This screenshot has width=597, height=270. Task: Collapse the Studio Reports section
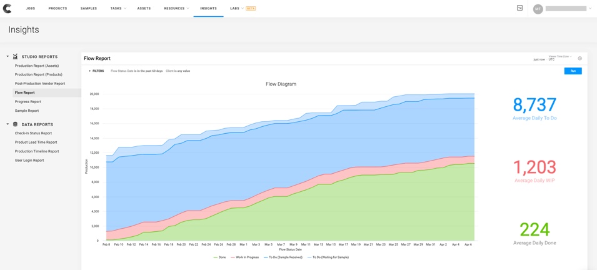click(x=8, y=57)
